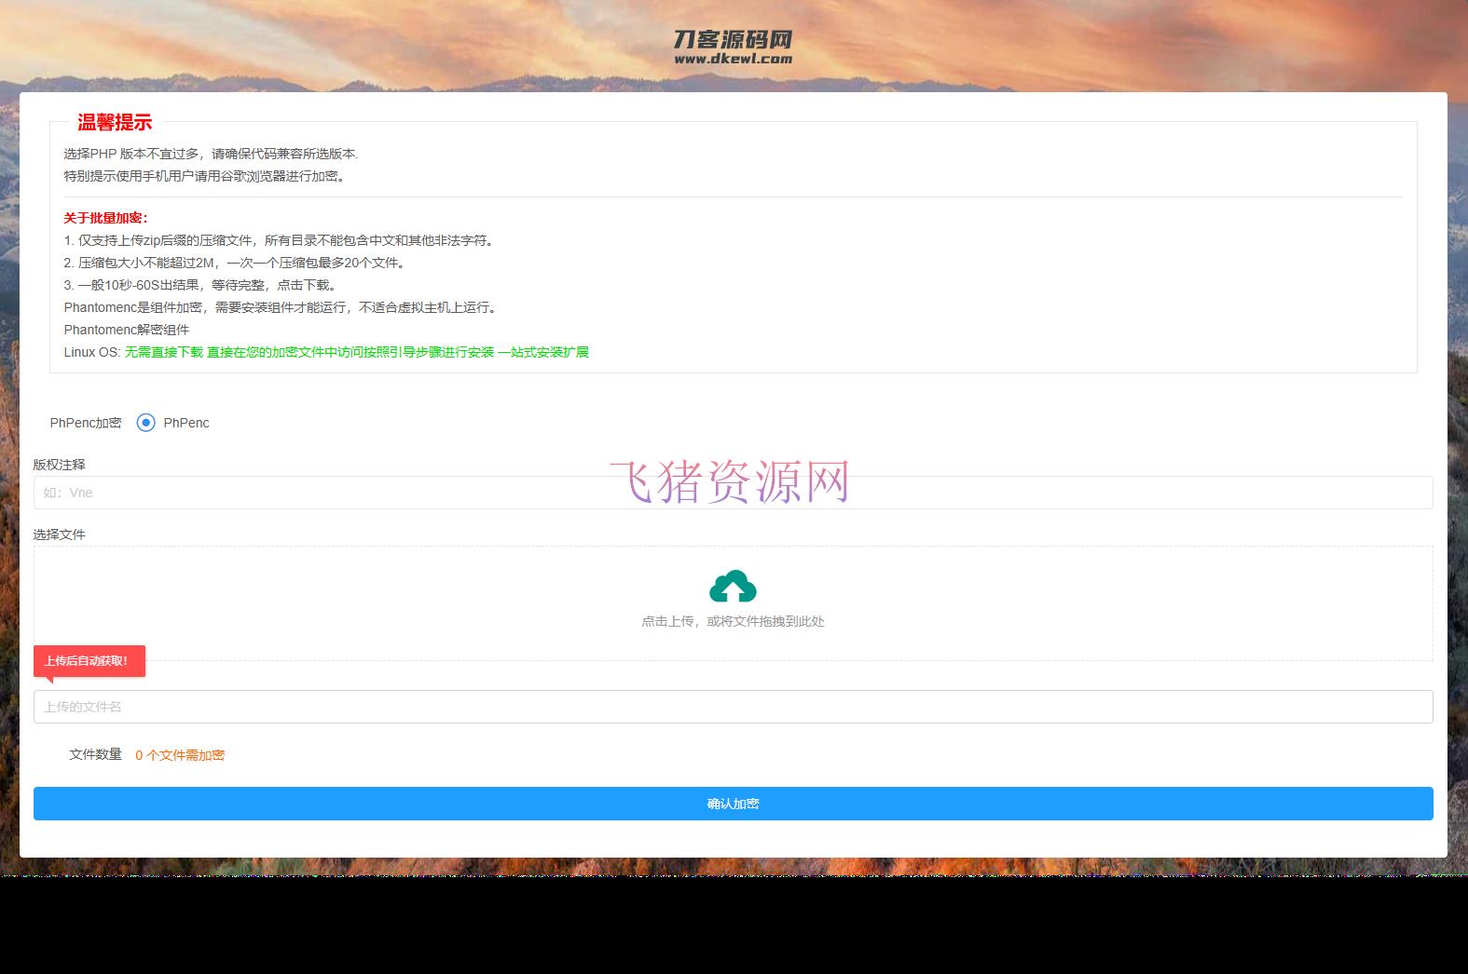
Task: Click the Phantomenc解密组件 text
Action: tap(127, 330)
